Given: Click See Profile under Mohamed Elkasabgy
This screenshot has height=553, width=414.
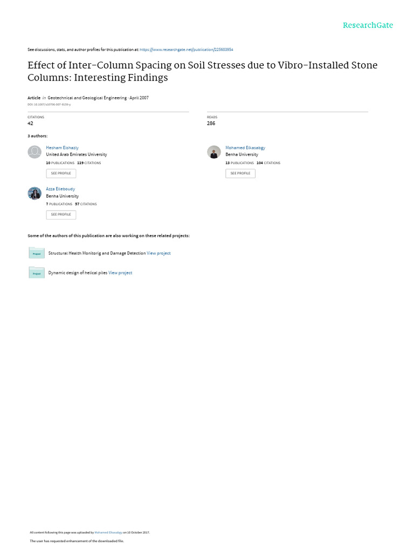Looking at the screenshot, I should click(240, 173).
